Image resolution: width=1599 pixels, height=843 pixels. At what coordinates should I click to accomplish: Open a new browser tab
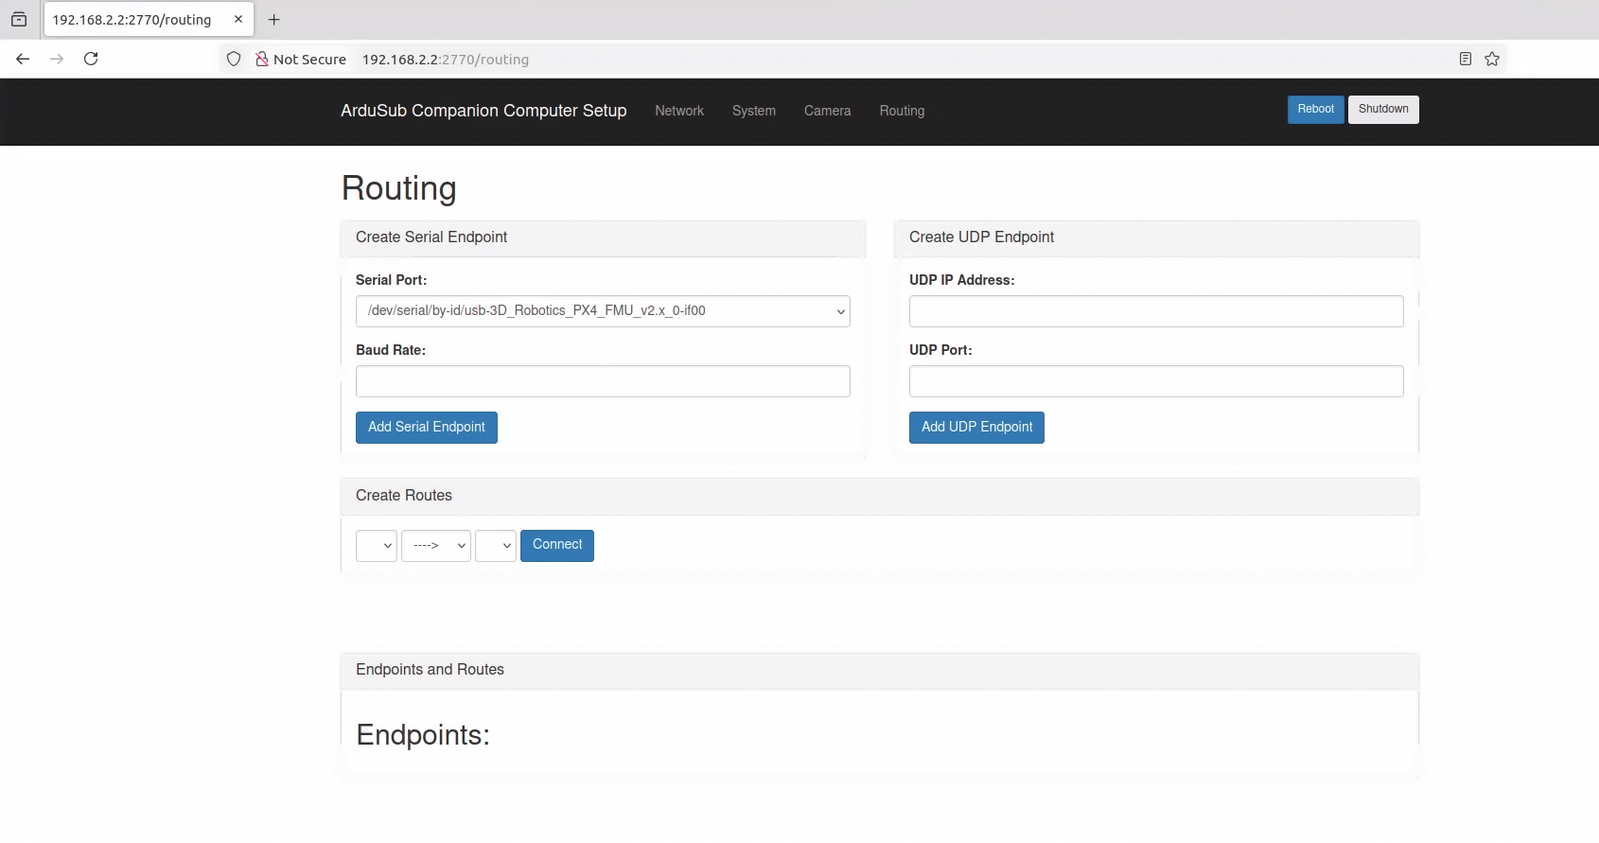[274, 19]
